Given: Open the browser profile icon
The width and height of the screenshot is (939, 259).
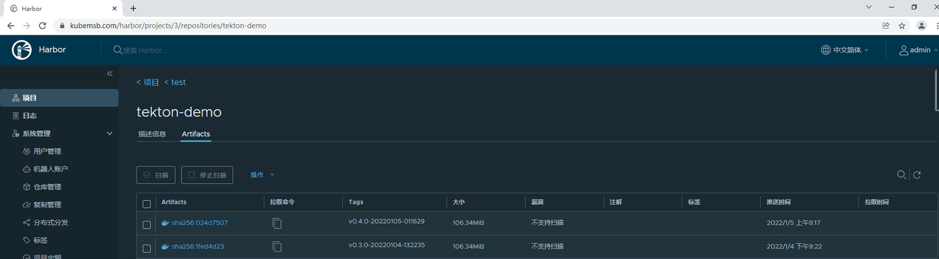Looking at the screenshot, I should click(x=921, y=26).
